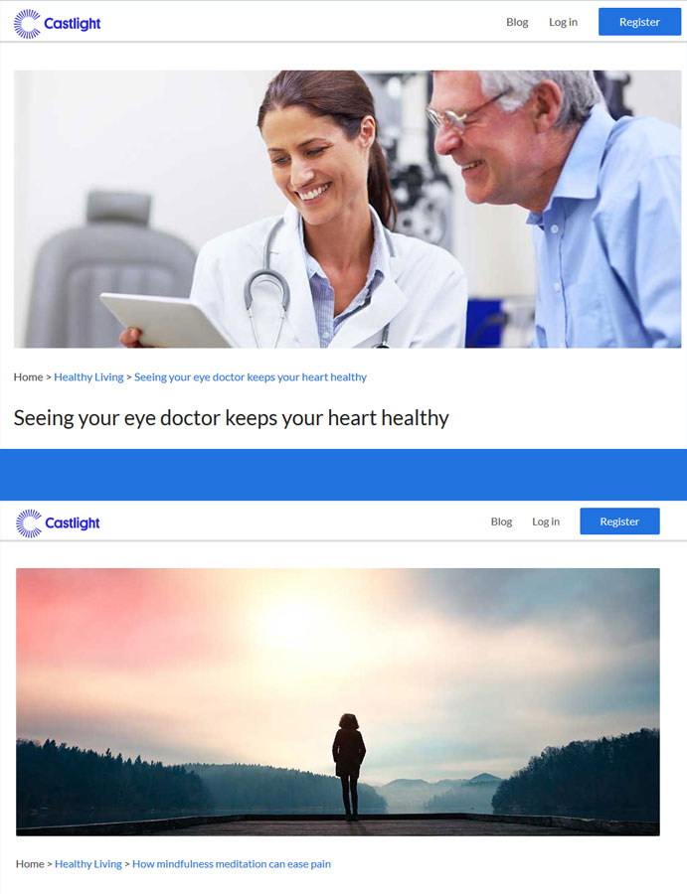
Task: Click the top blue Register button
Action: click(x=639, y=22)
